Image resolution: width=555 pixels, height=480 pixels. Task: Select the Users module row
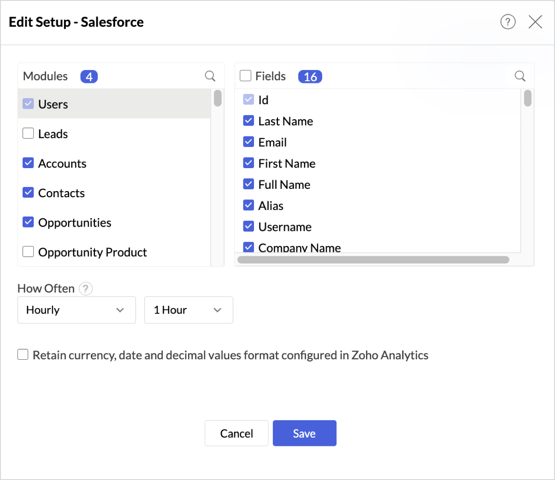[114, 104]
